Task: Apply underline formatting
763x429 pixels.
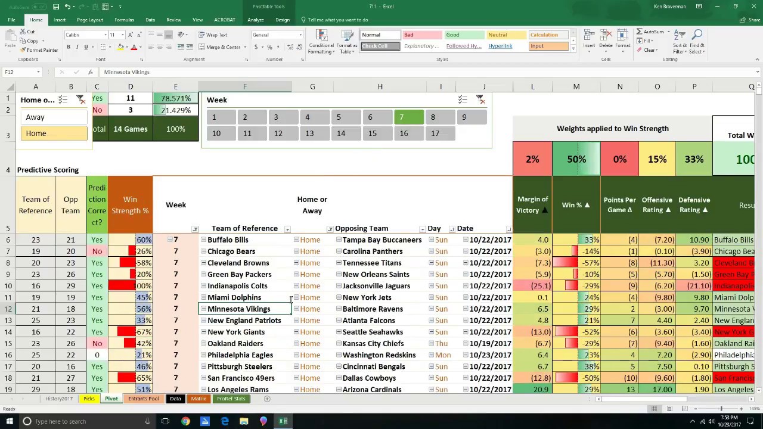Action: [x=86, y=47]
